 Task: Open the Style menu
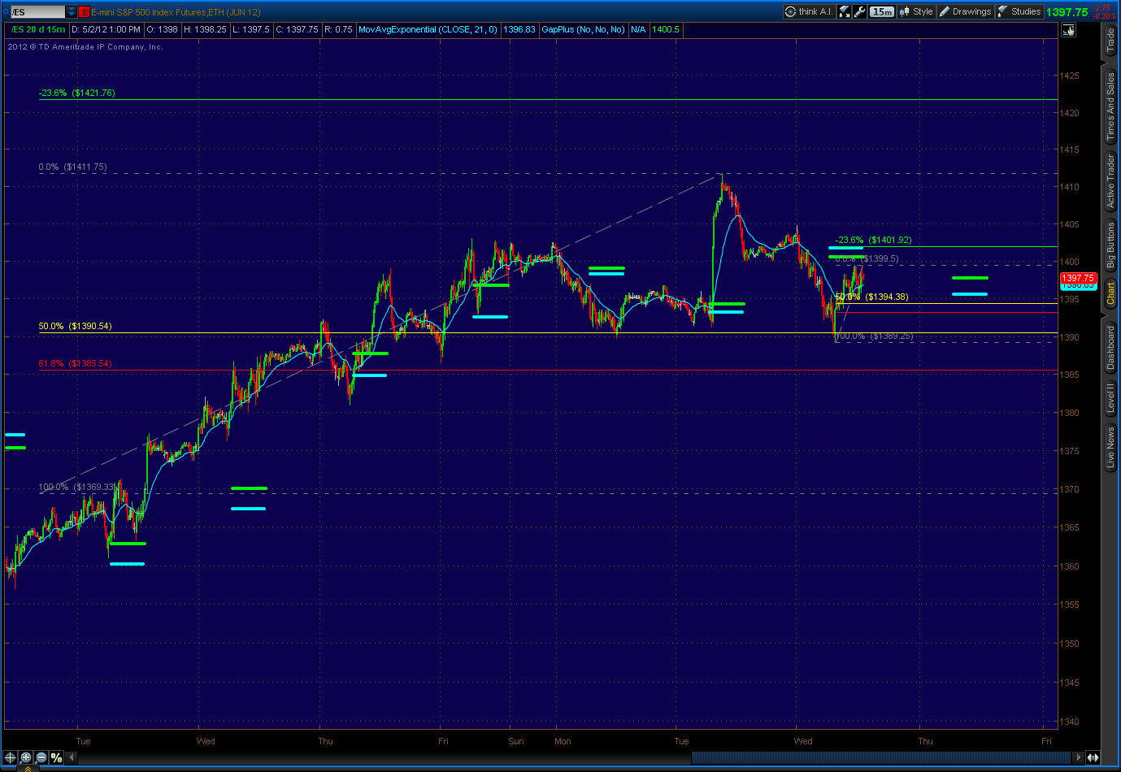916,11
